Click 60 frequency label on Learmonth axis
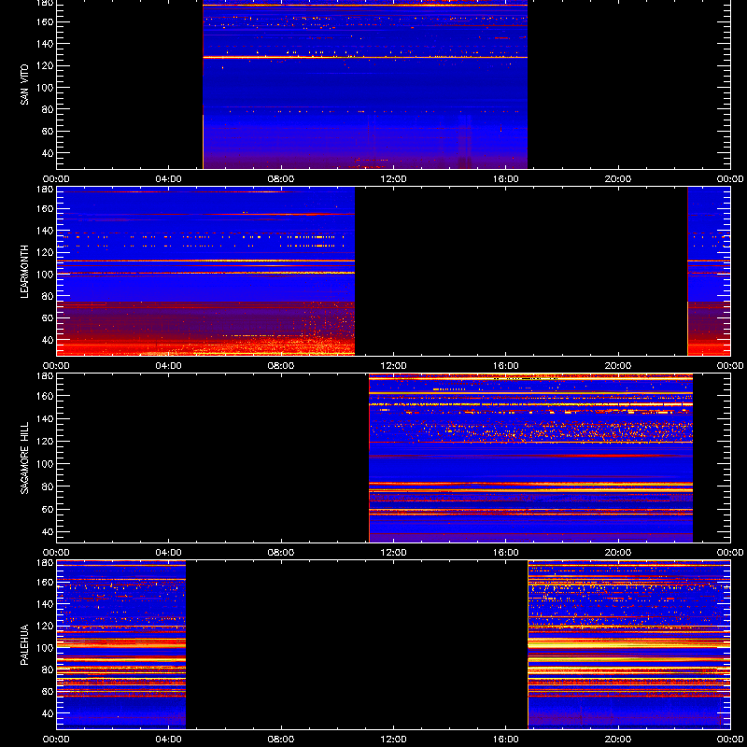The image size is (747, 747). pos(49,317)
